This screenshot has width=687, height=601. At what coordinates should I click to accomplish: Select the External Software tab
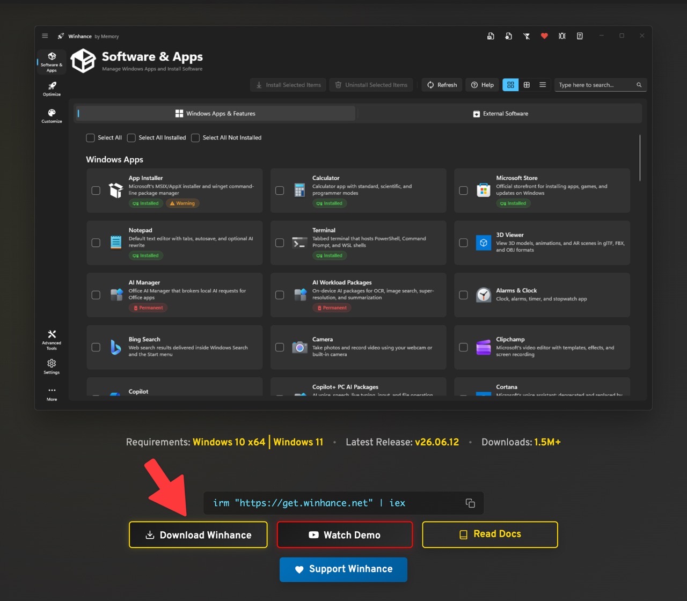(500, 113)
